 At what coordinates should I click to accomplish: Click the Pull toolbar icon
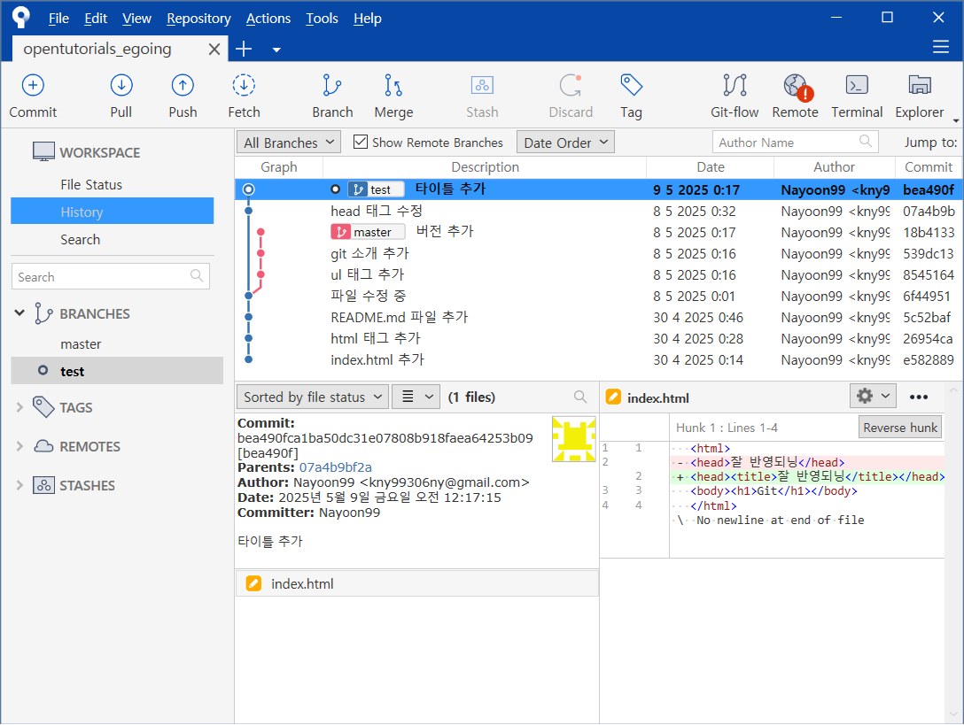pos(121,85)
